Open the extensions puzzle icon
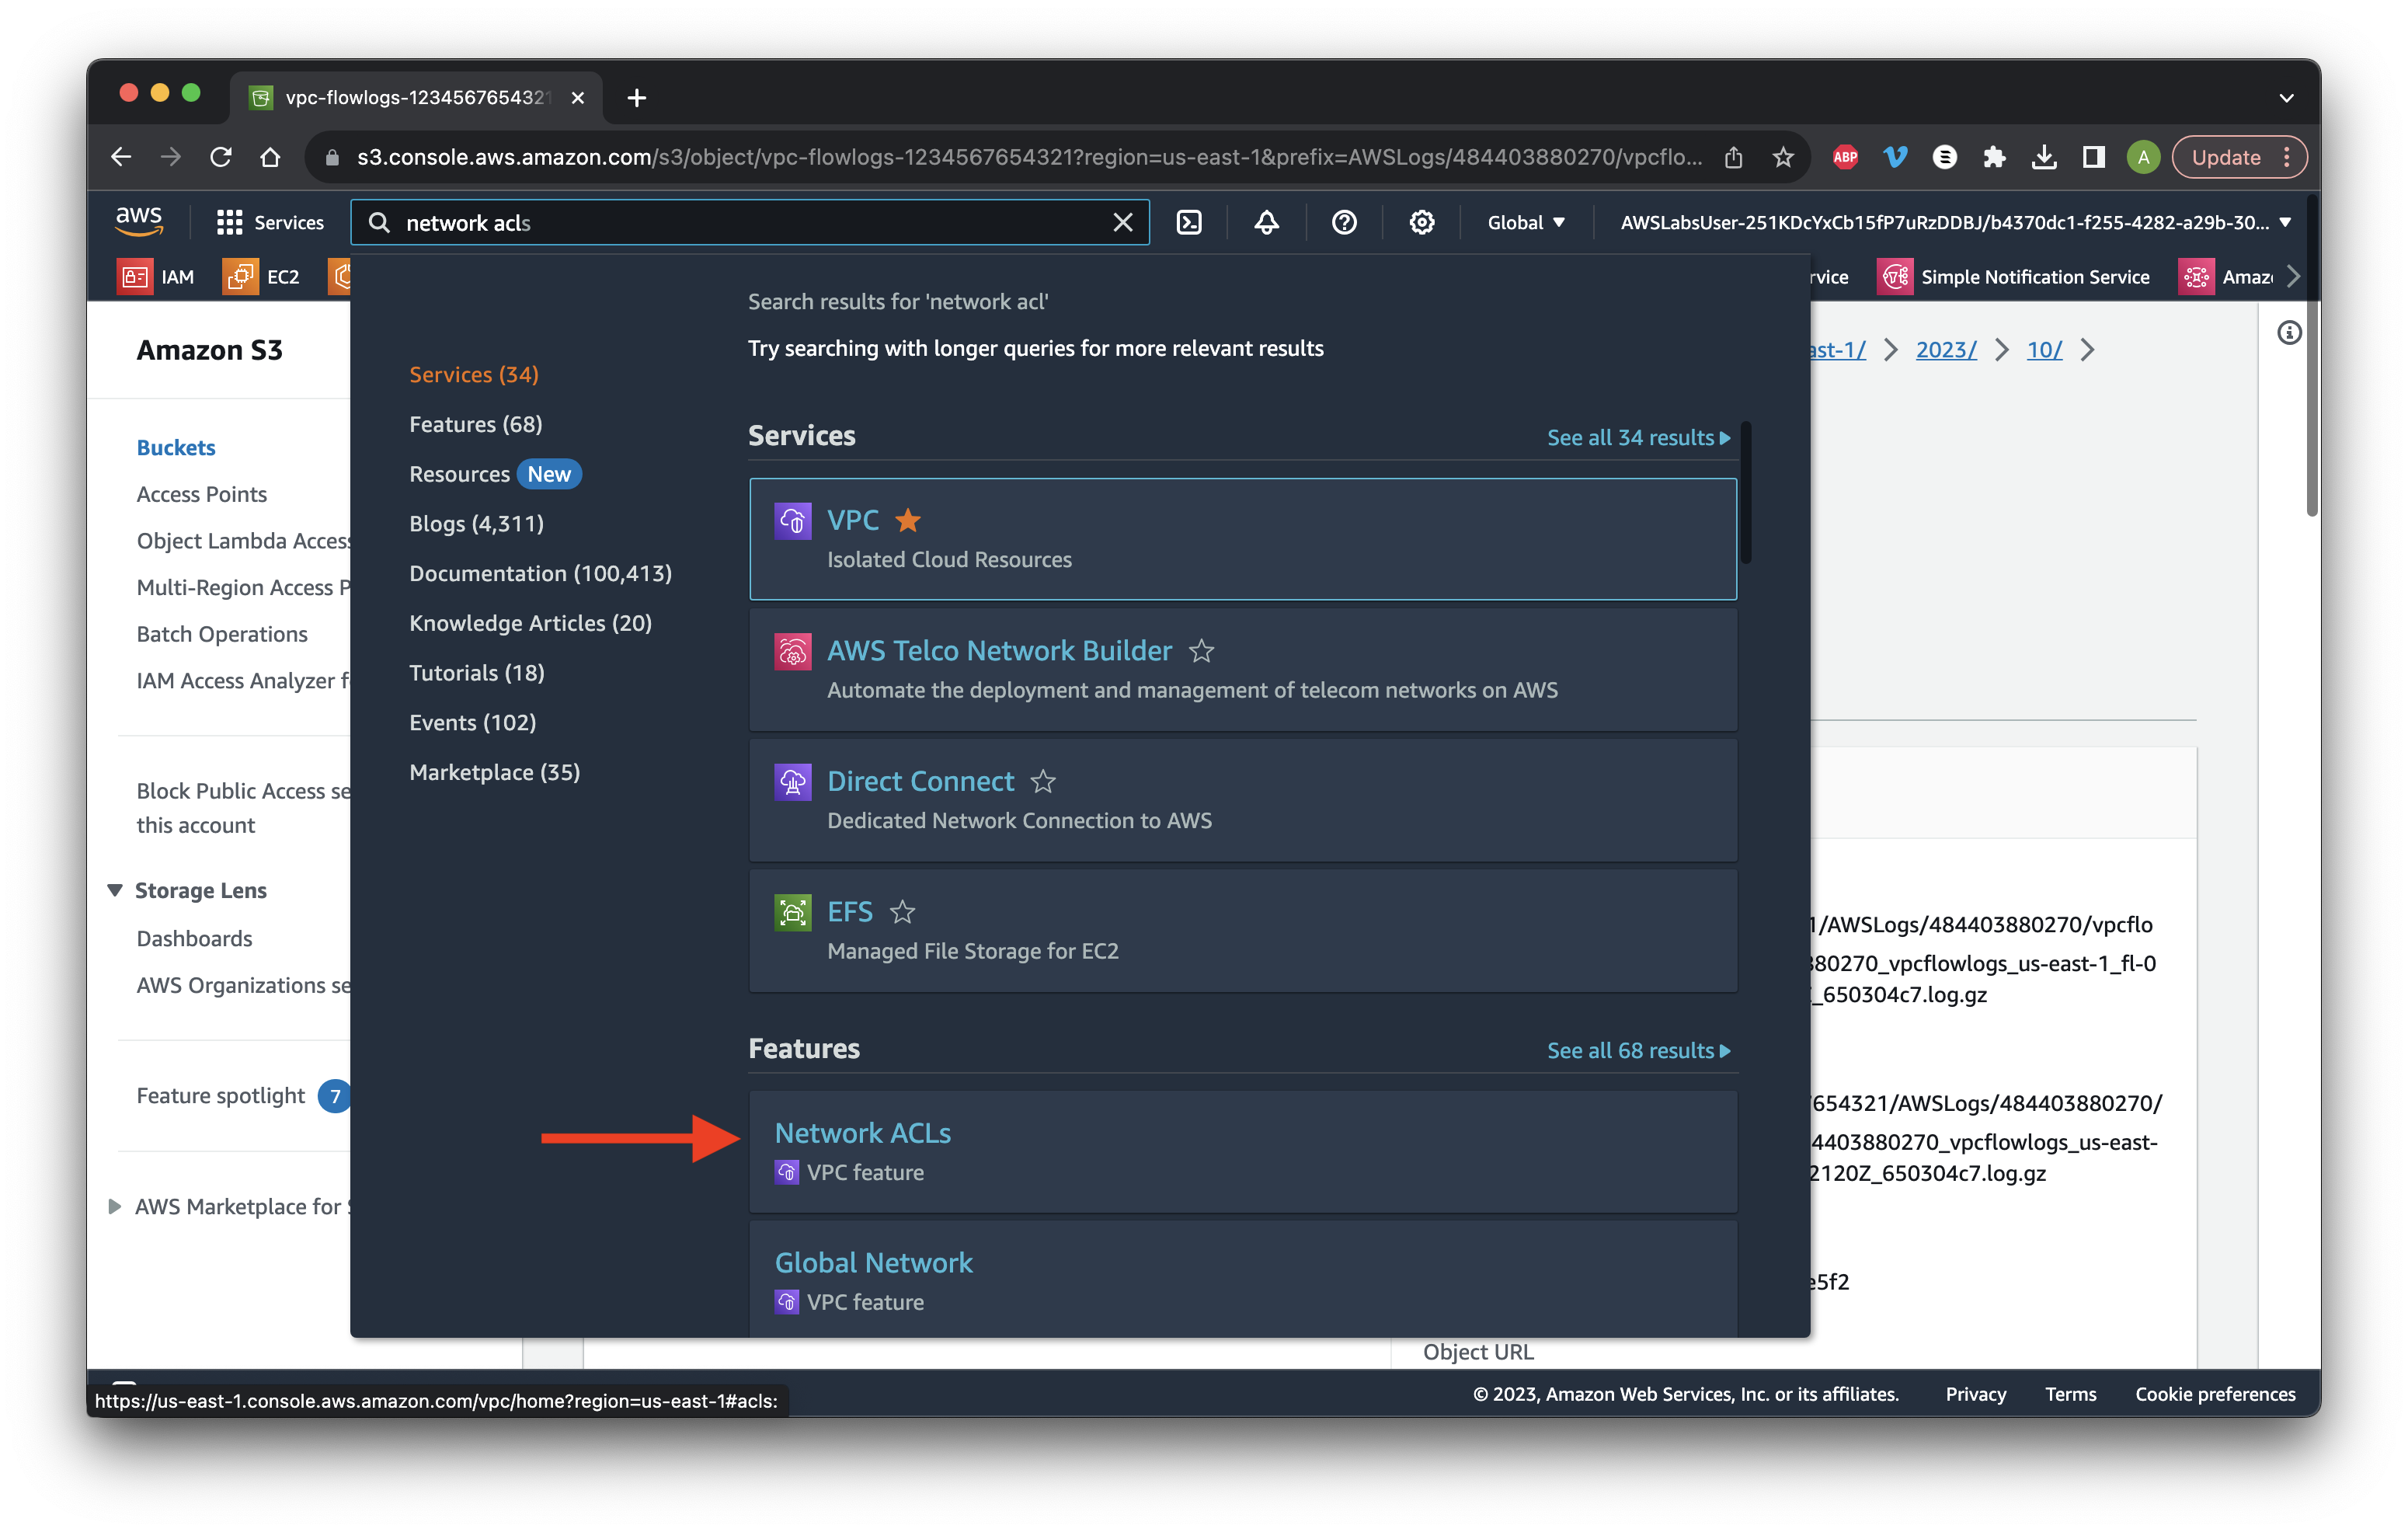Viewport: 2408px width, 1532px height. click(x=1993, y=157)
